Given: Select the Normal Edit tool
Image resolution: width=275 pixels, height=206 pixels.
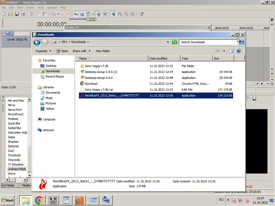Looking at the screenshot, I should [114, 14].
